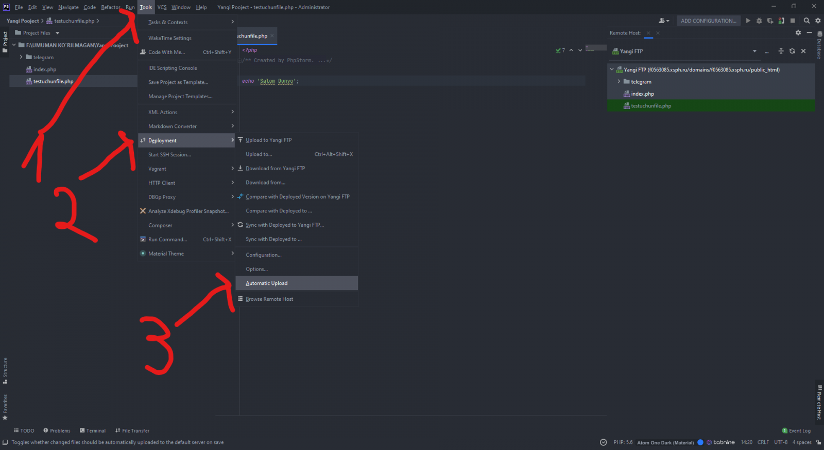Expand the remote telegram folder
This screenshot has height=450, width=824.
point(619,81)
